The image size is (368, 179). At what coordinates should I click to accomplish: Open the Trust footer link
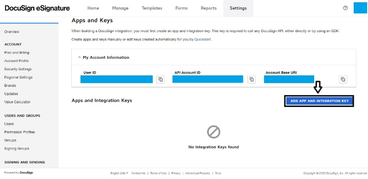click(x=218, y=173)
